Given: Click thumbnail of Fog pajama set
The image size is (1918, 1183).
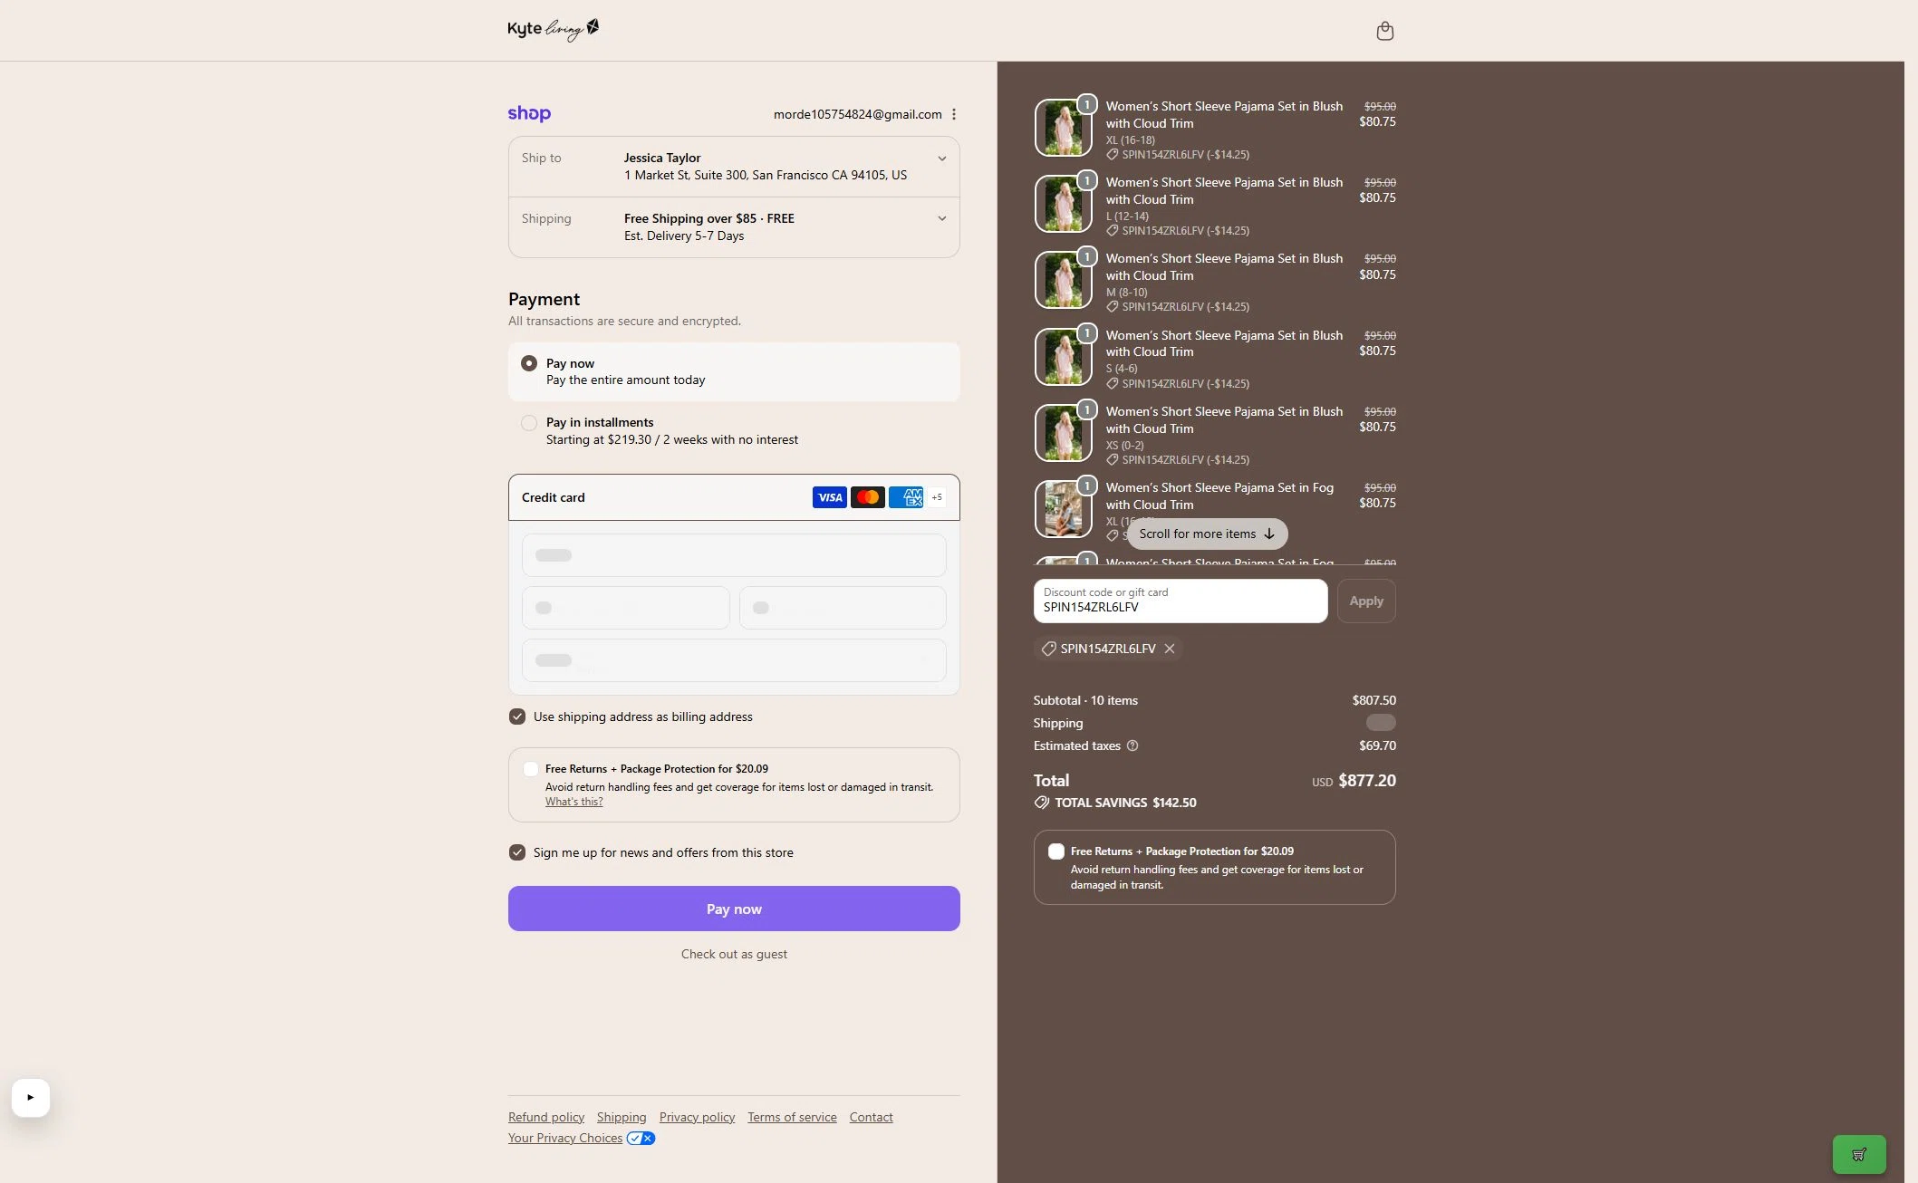Looking at the screenshot, I should pyautogui.click(x=1063, y=509).
